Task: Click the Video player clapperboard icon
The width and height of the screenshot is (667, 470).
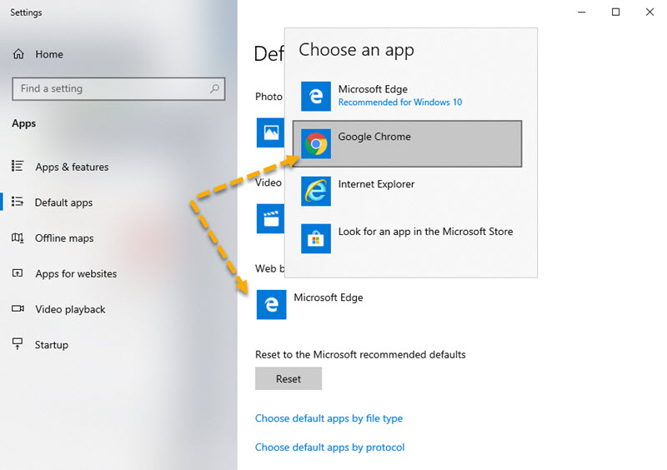Action: pyautogui.click(x=270, y=218)
